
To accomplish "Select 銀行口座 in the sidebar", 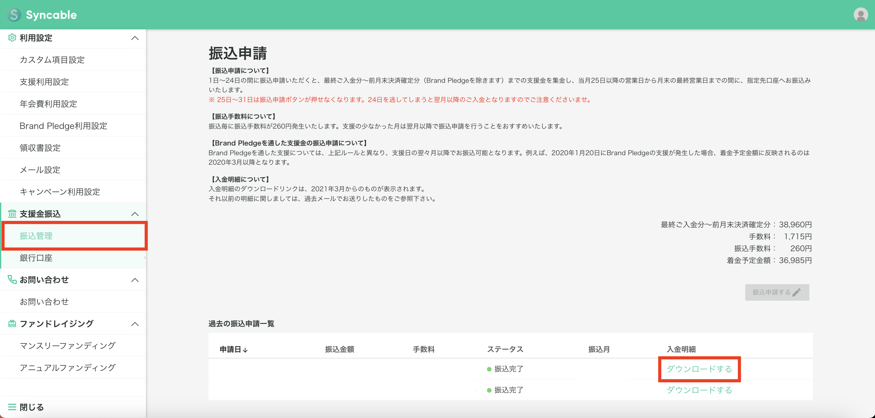I will pos(36,258).
